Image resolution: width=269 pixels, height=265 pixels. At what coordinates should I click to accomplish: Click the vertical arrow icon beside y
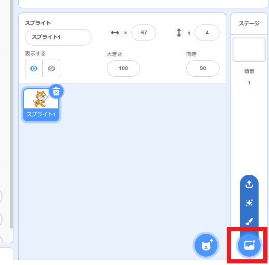[179, 33]
